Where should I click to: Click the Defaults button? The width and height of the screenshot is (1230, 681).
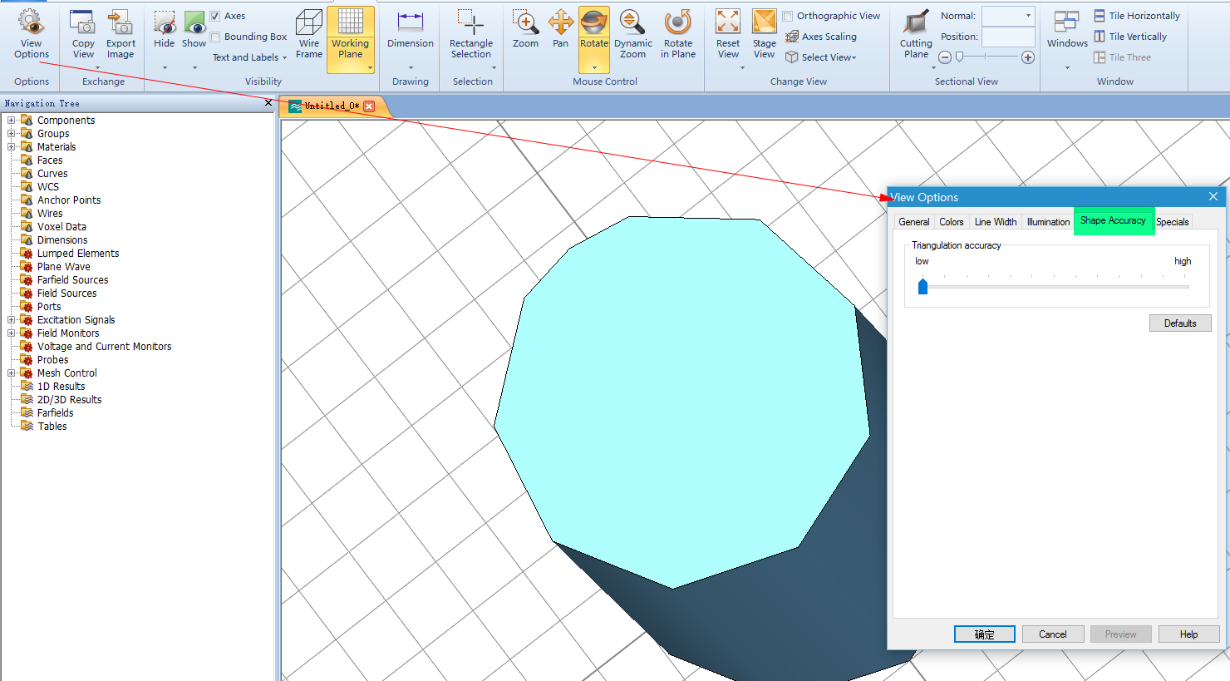[1180, 323]
